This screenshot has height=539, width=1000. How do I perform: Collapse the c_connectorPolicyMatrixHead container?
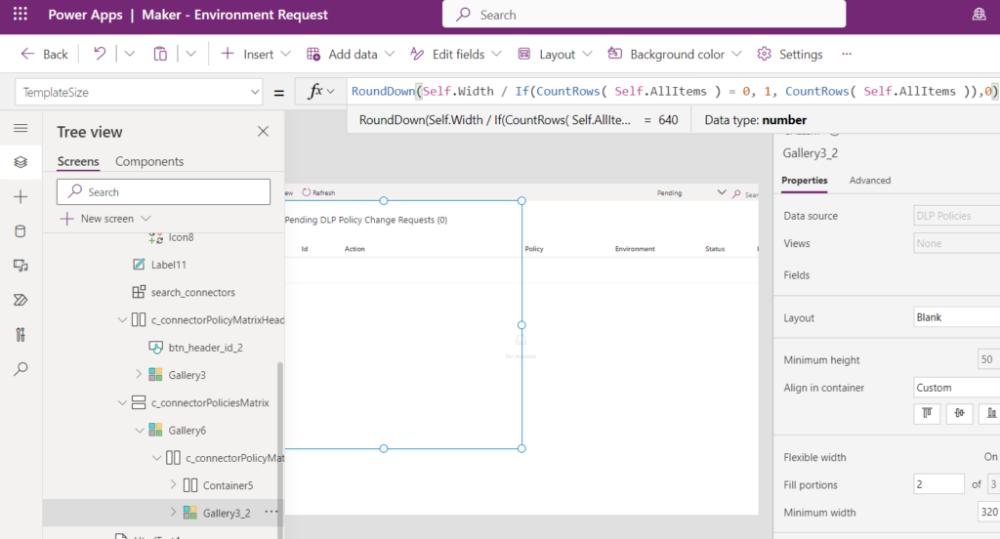[x=122, y=319]
